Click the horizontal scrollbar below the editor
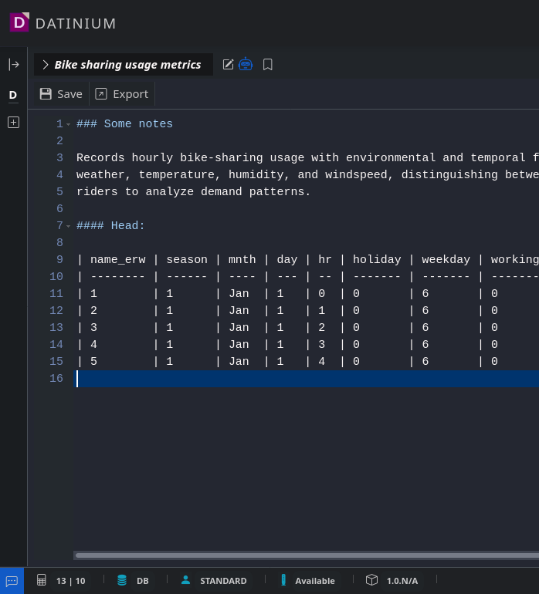539x594 pixels. pyautogui.click(x=306, y=555)
